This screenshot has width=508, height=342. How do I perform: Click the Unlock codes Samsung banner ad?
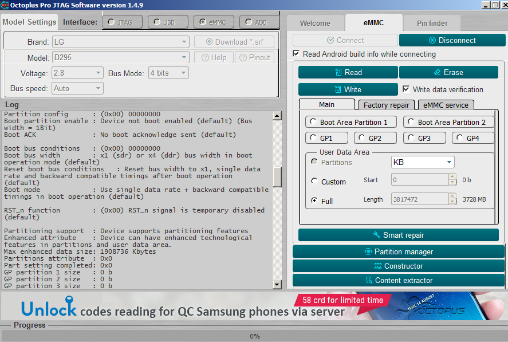[254, 306]
